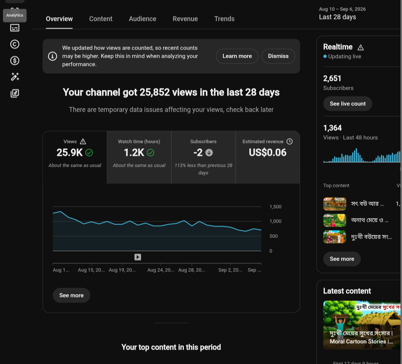Screen dimensions: 402x364
Task: Select the Subscribers metric card
Action: [203, 157]
